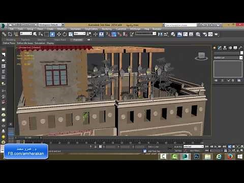Activate the Select and Move tool
244x183 pixels.
(59, 34)
